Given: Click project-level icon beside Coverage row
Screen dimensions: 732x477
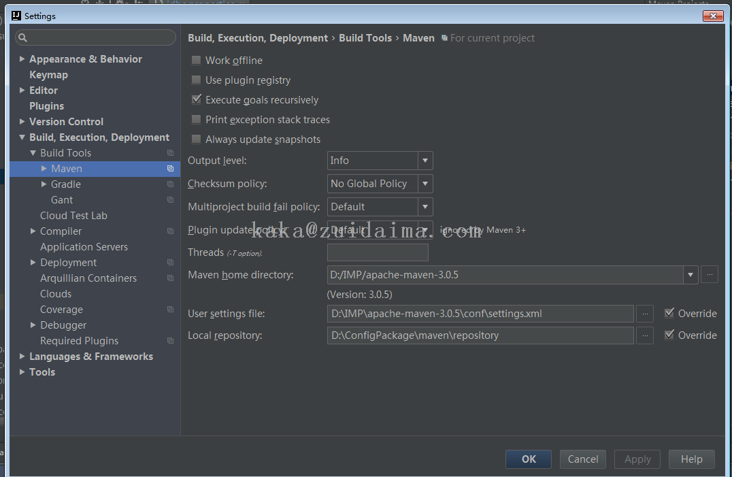Looking at the screenshot, I should click(x=170, y=310).
